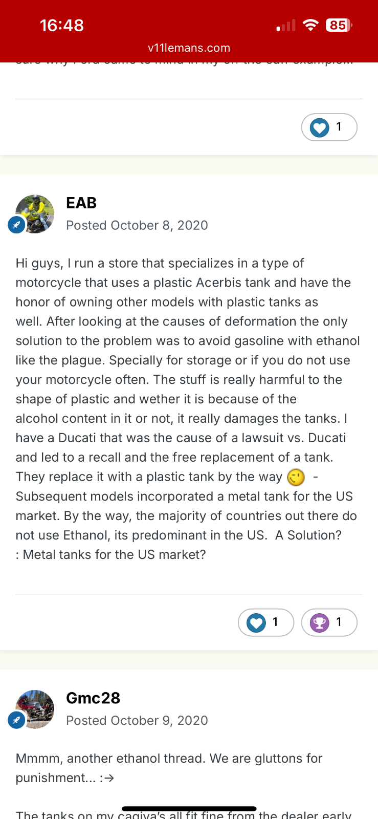Click the rocket rank badge on EAB's avatar
Image resolution: width=378 pixels, height=819 pixels.
[16, 225]
